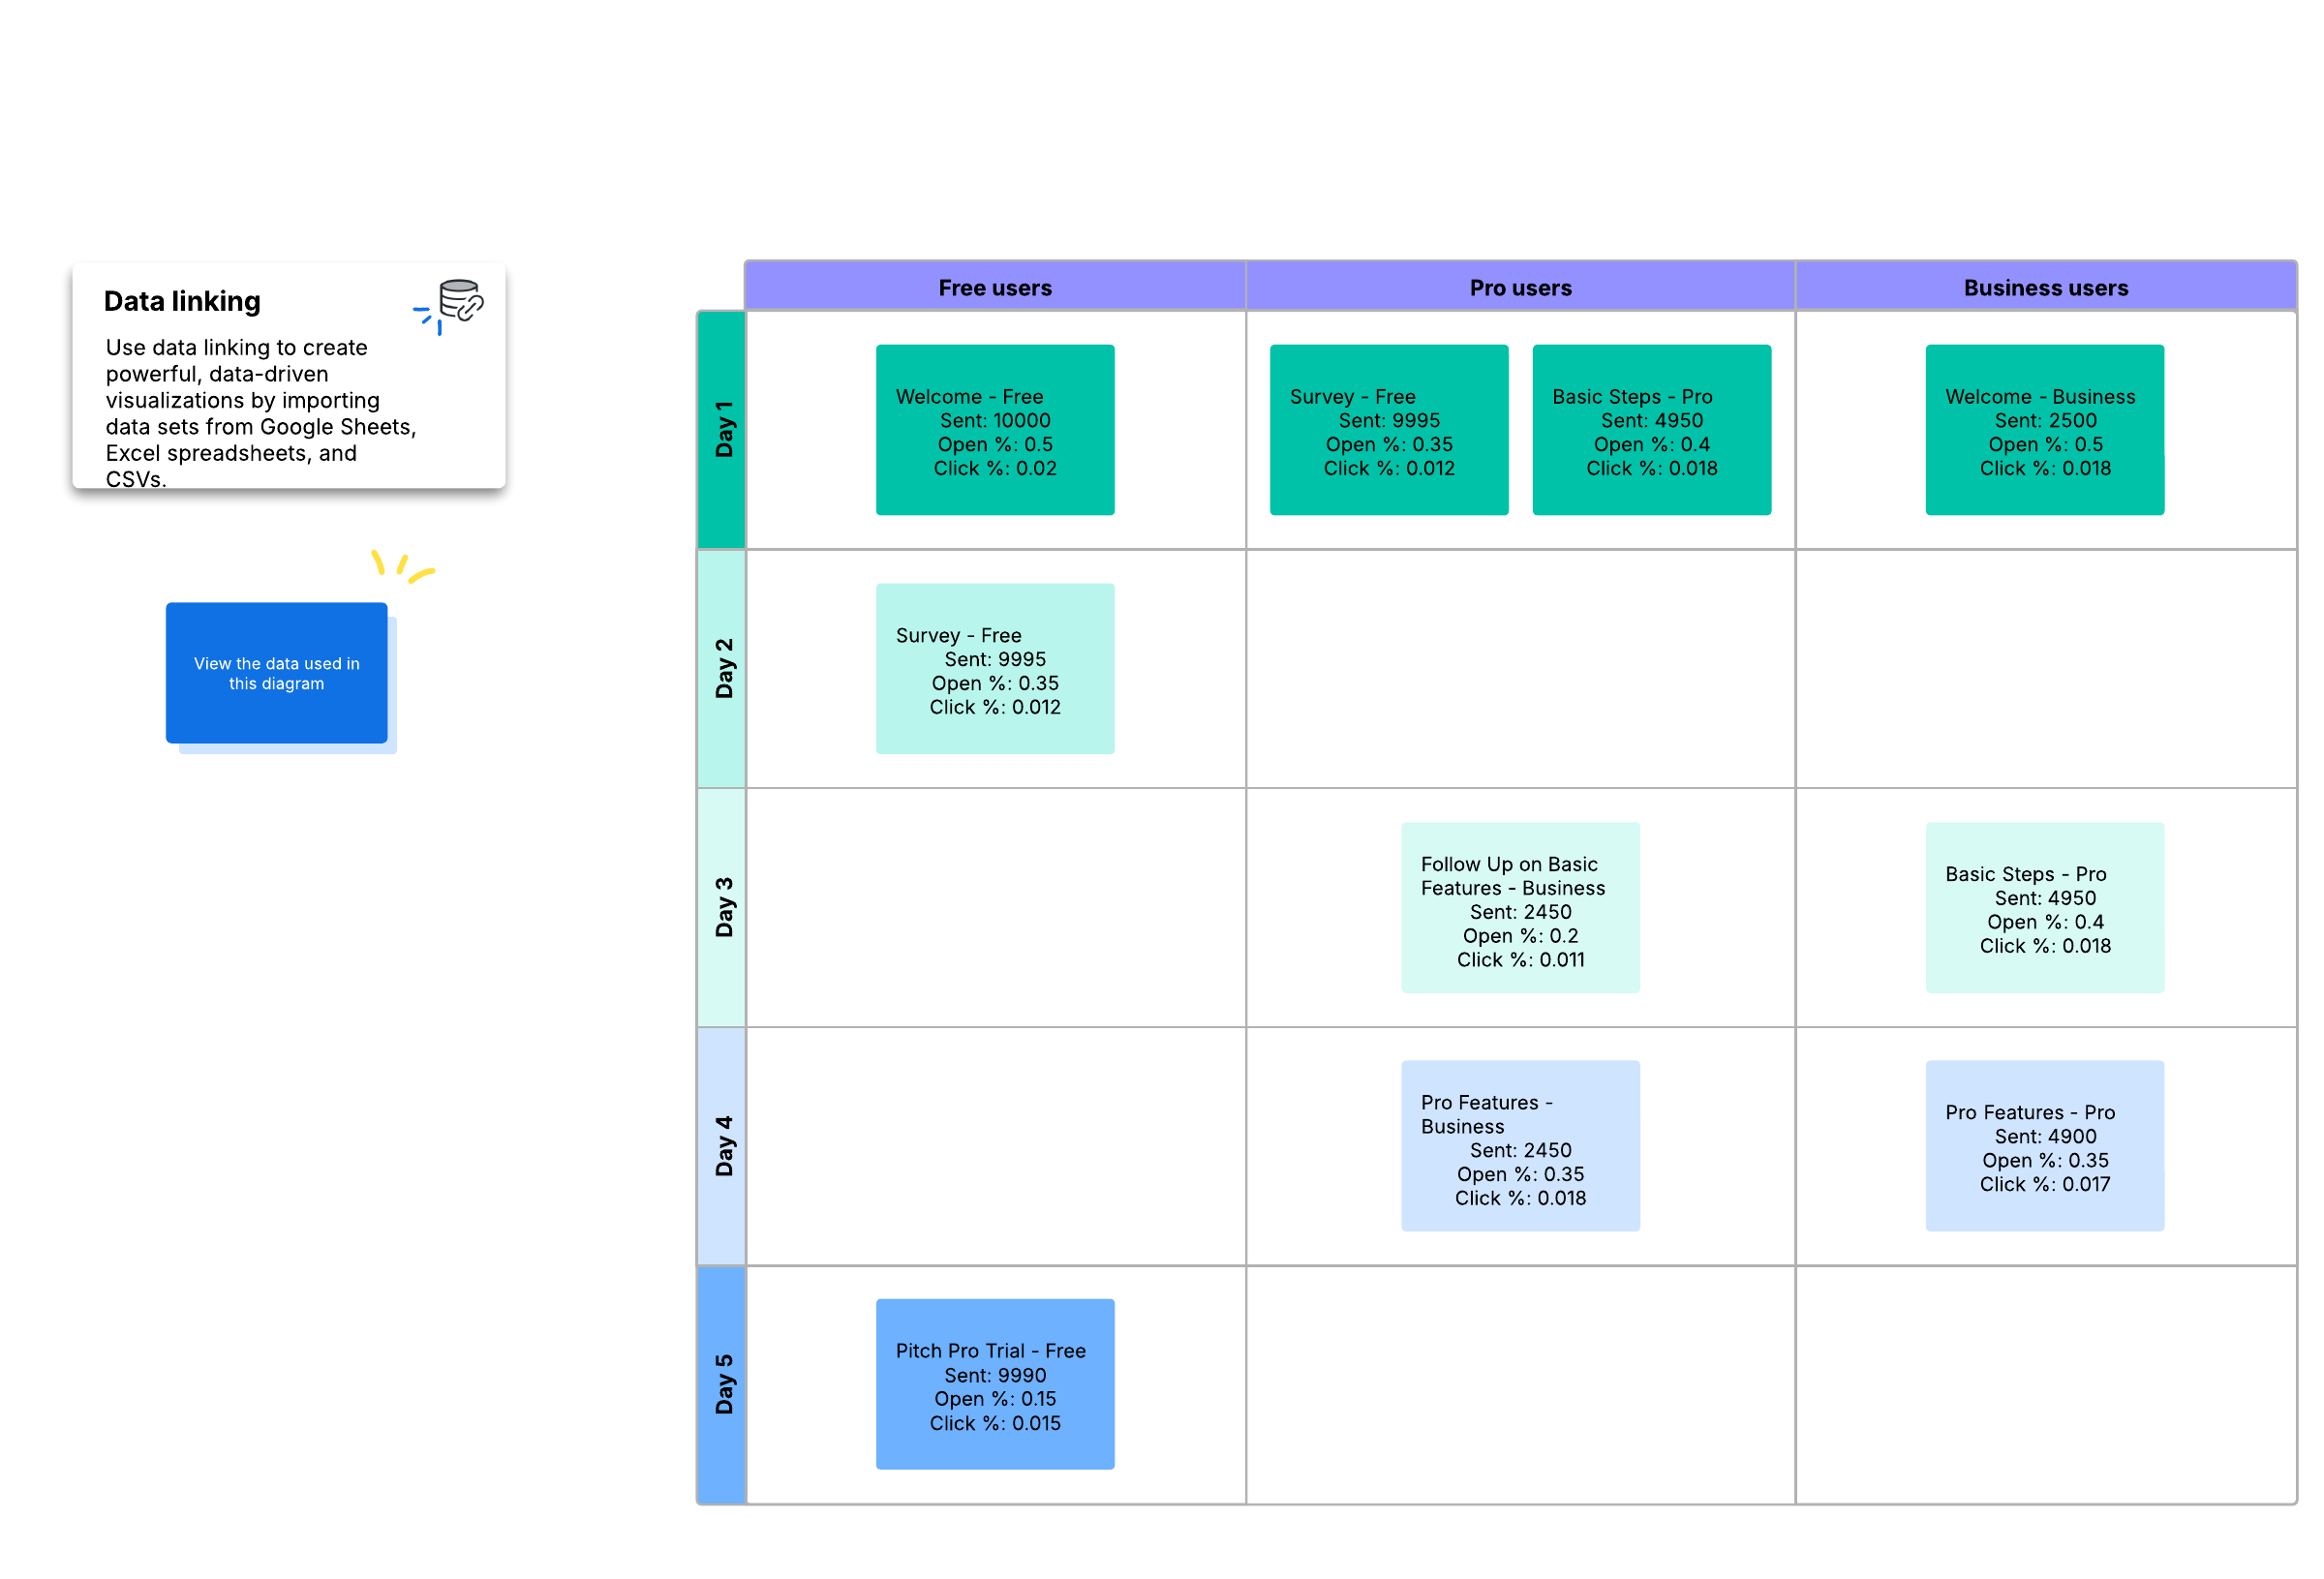
Task: Click the Day 5 row label
Action: tap(722, 1385)
